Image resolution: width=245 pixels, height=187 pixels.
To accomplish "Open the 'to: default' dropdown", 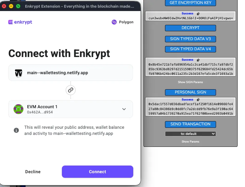I will (x=191, y=134).
